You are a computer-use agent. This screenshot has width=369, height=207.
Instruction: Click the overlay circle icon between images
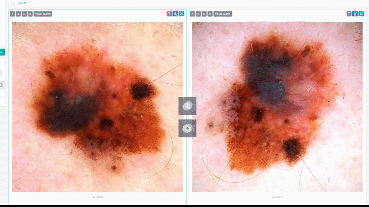(x=187, y=106)
